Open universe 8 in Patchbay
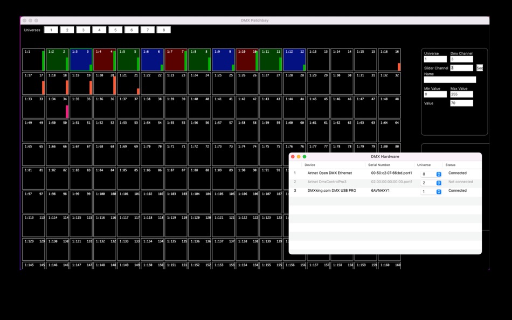Screen dimensions: 512x320 pyautogui.click(x=164, y=30)
